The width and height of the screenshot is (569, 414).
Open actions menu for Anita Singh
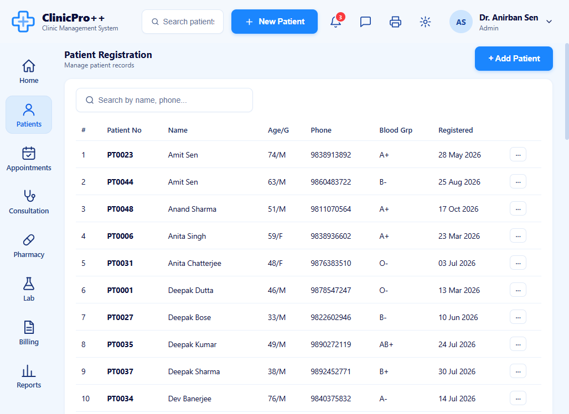click(x=518, y=236)
